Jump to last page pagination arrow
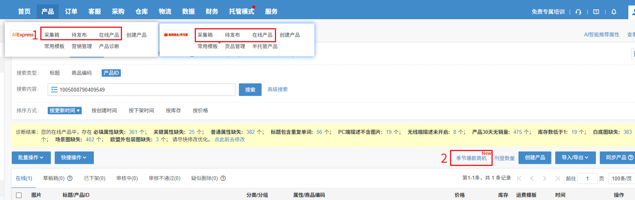The image size is (635, 200). (x=557, y=178)
